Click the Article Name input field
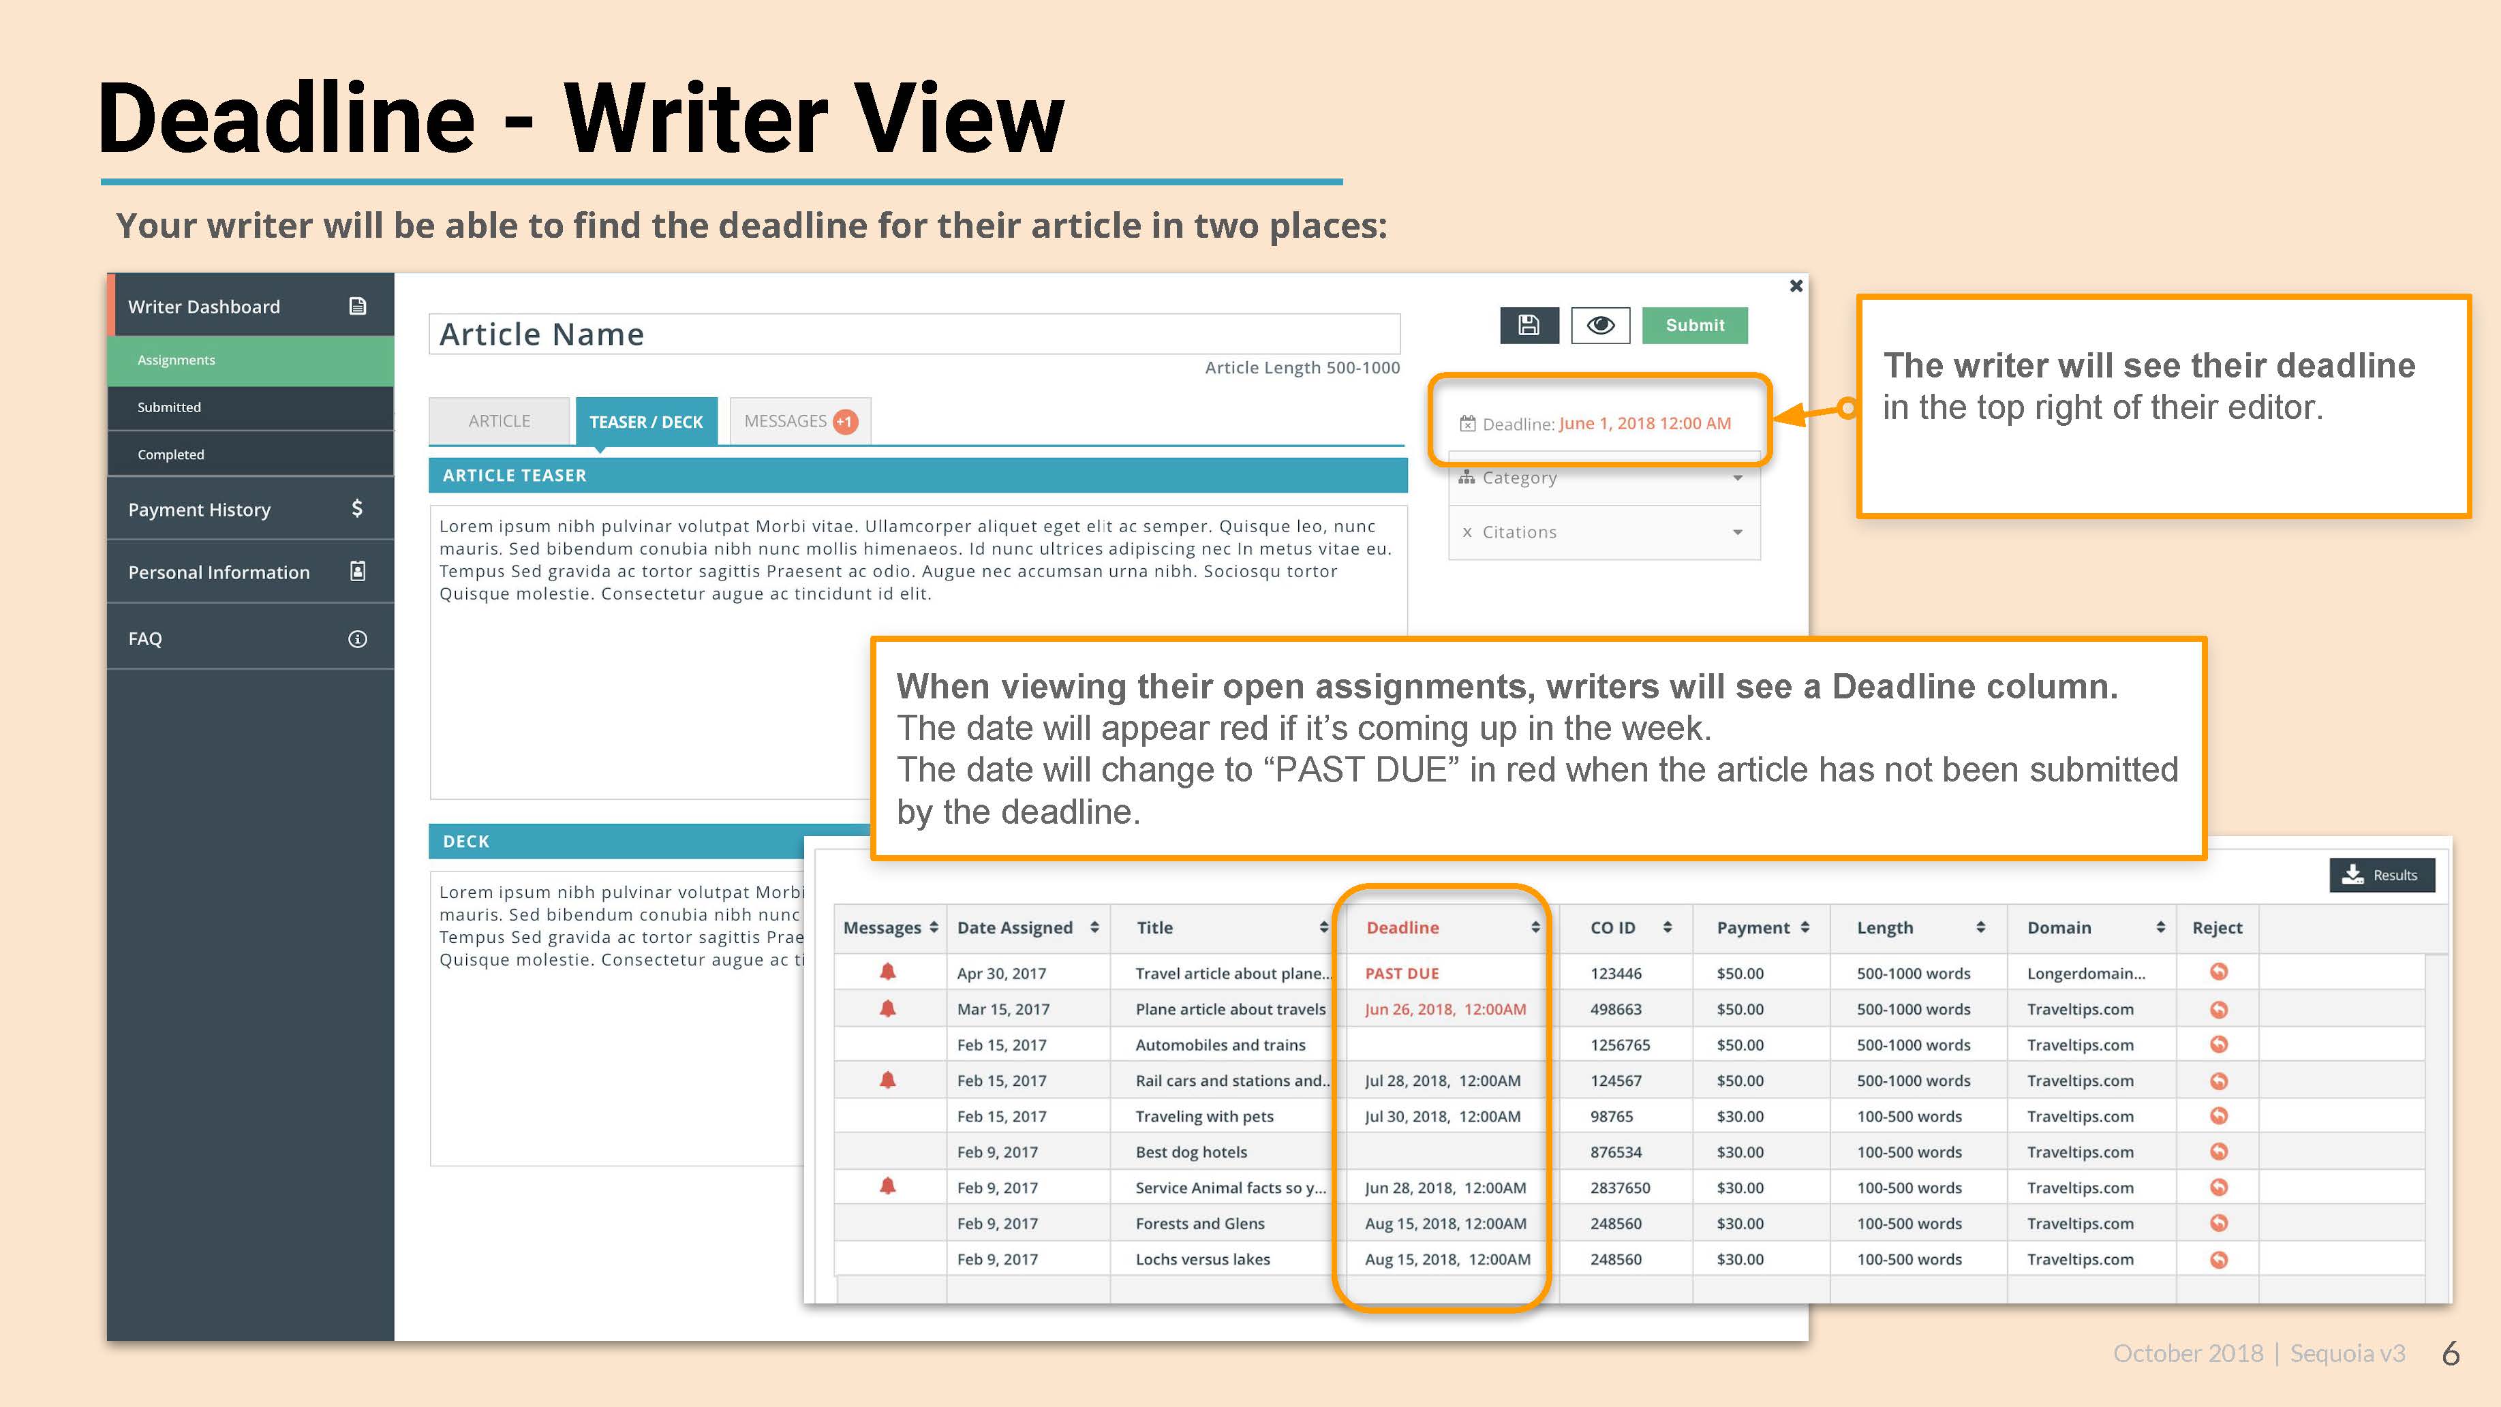The width and height of the screenshot is (2501, 1407). click(x=912, y=334)
